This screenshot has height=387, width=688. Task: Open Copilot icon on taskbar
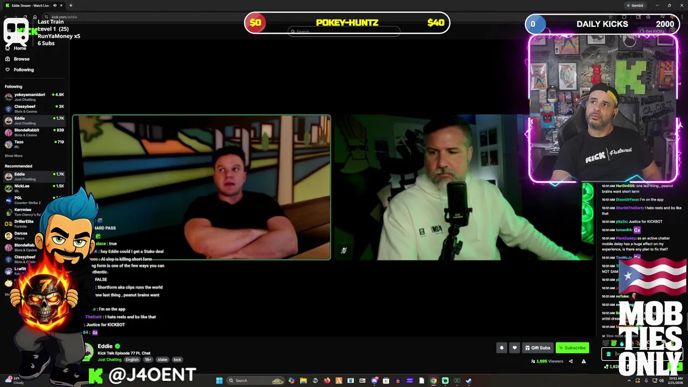[291, 381]
